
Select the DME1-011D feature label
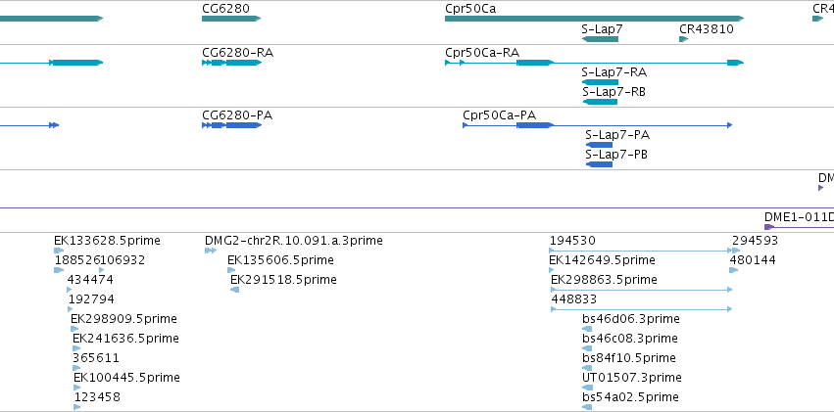[x=799, y=216]
